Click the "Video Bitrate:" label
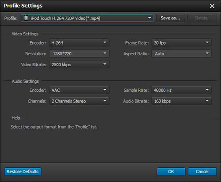This screenshot has width=221, height=182. [x=34, y=64]
